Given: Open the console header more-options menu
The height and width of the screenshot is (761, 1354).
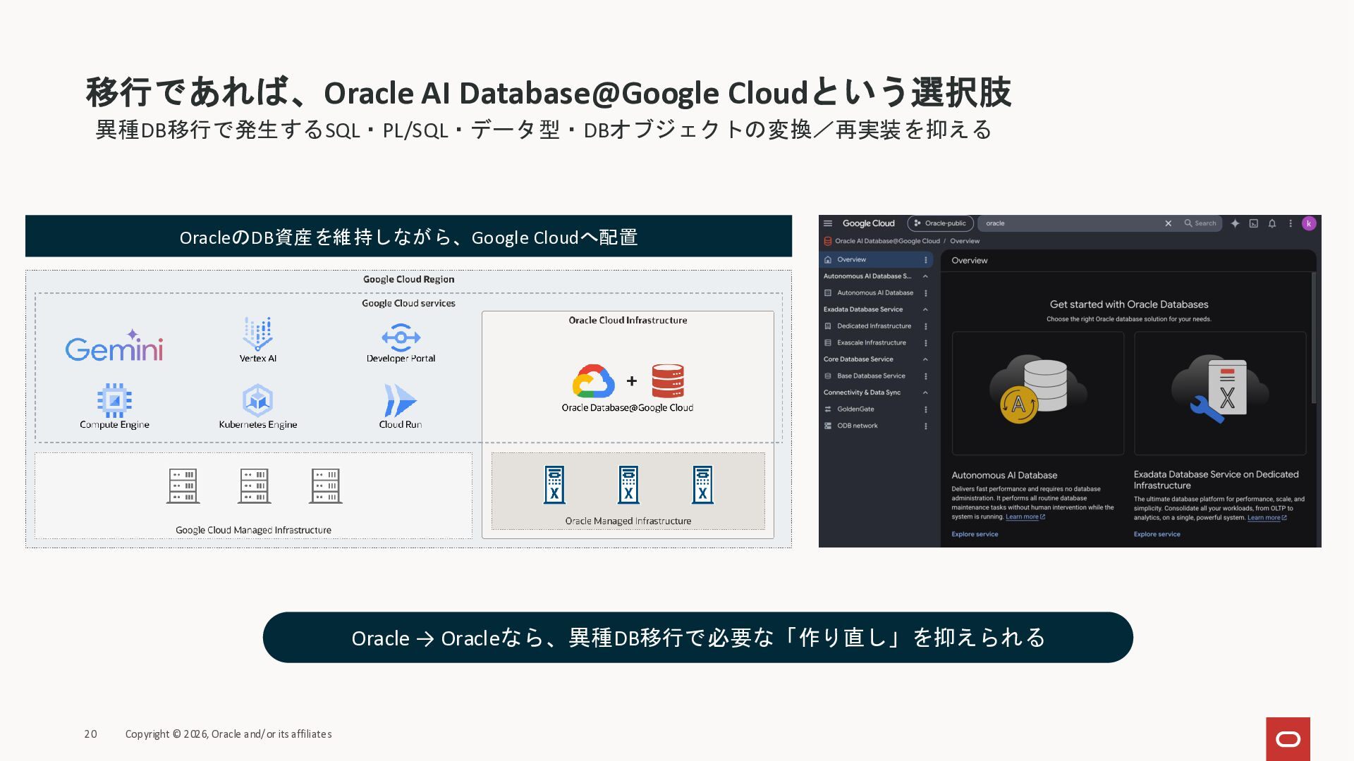Looking at the screenshot, I should tap(1291, 223).
